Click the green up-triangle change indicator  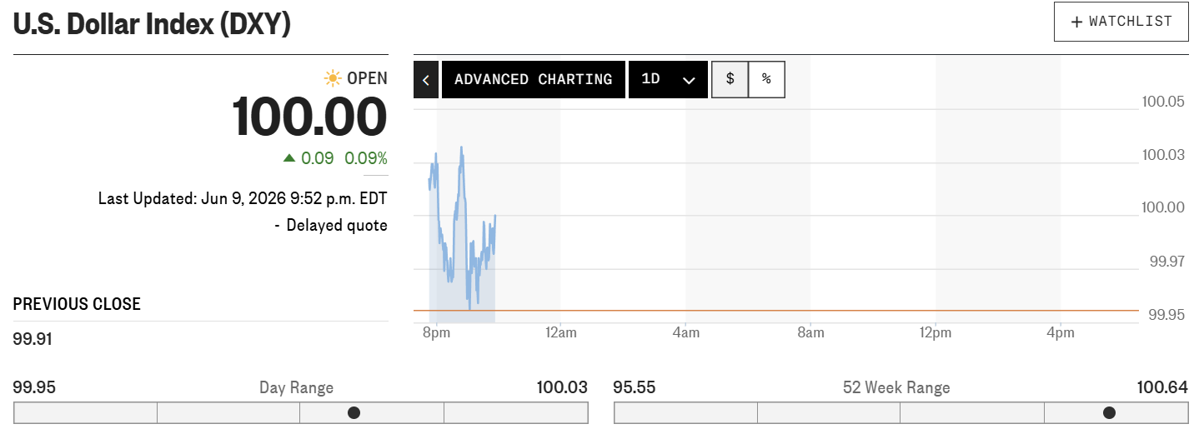pos(289,157)
